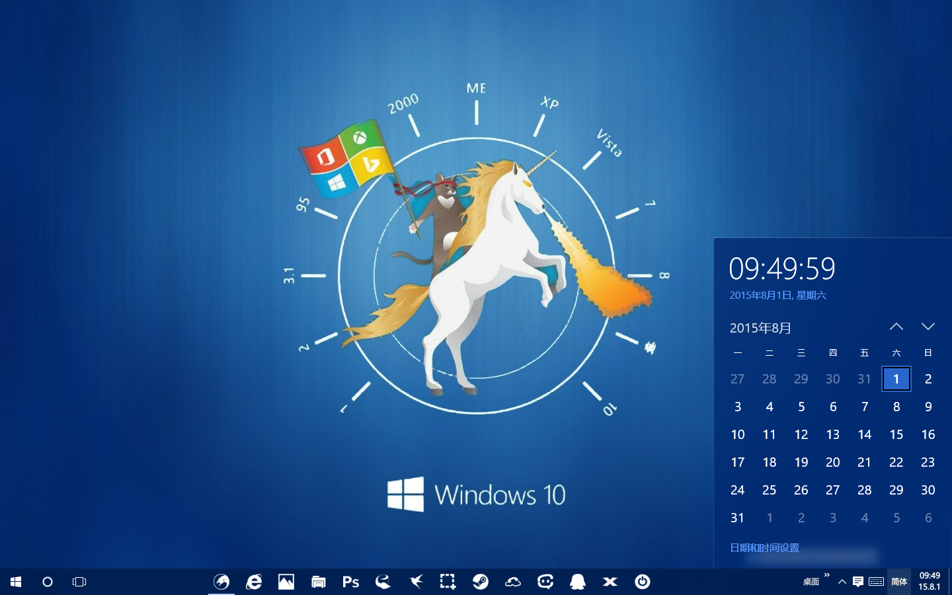Go to next month in calendar
Image resolution: width=952 pixels, height=595 pixels.
point(928,327)
